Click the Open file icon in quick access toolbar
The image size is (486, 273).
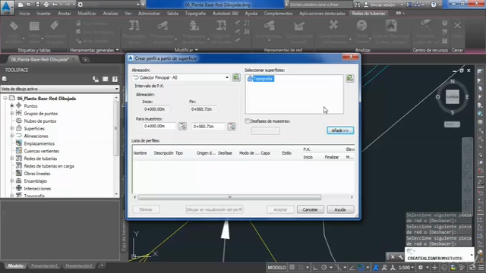tap(29, 5)
